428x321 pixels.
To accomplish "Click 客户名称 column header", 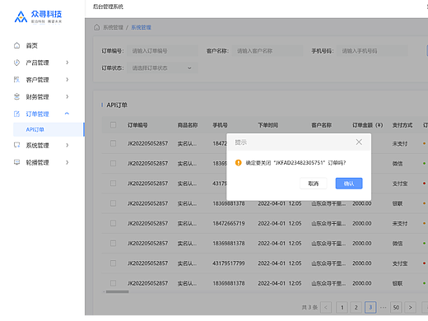I will click(x=322, y=125).
